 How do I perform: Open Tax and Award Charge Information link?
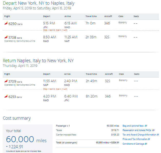point(139,135)
